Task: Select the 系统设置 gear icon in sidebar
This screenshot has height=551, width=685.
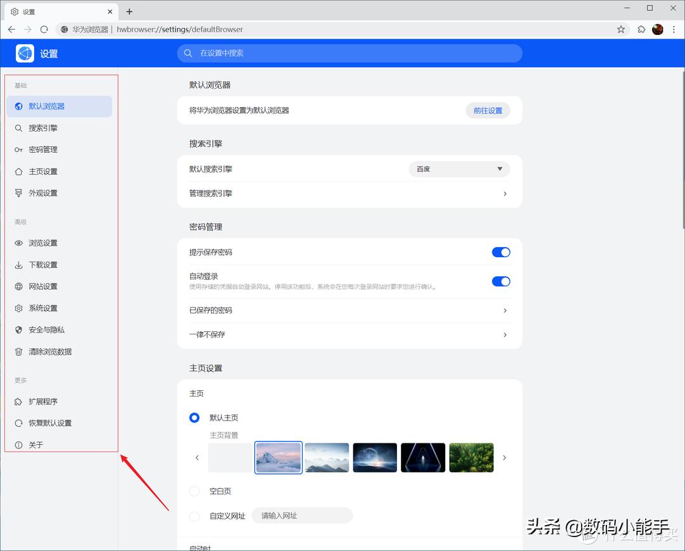Action: point(19,308)
